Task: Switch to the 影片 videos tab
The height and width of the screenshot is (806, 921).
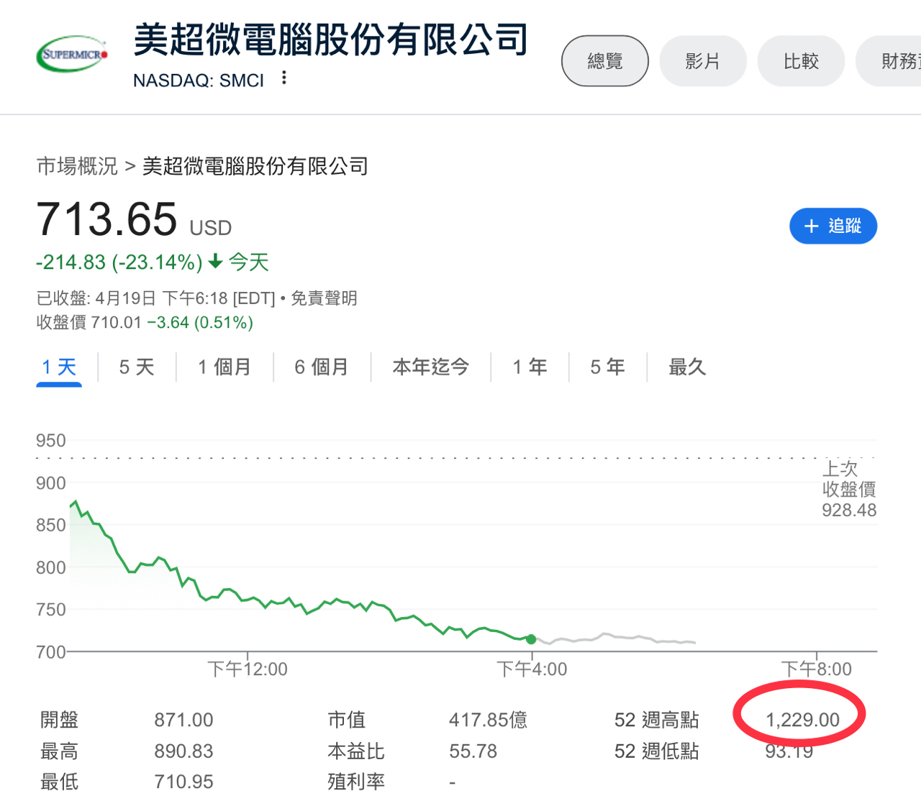Action: (703, 61)
